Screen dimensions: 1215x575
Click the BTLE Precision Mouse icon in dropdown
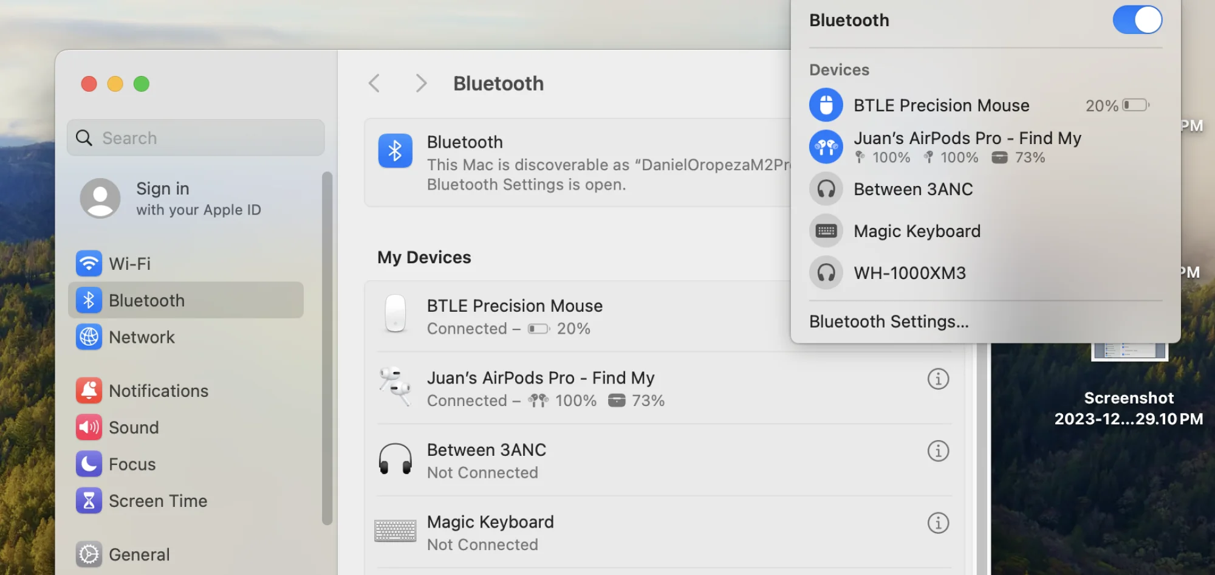826,105
